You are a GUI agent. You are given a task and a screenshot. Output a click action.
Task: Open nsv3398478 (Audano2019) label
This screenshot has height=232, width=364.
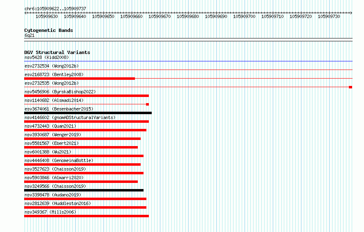[x=53, y=195]
